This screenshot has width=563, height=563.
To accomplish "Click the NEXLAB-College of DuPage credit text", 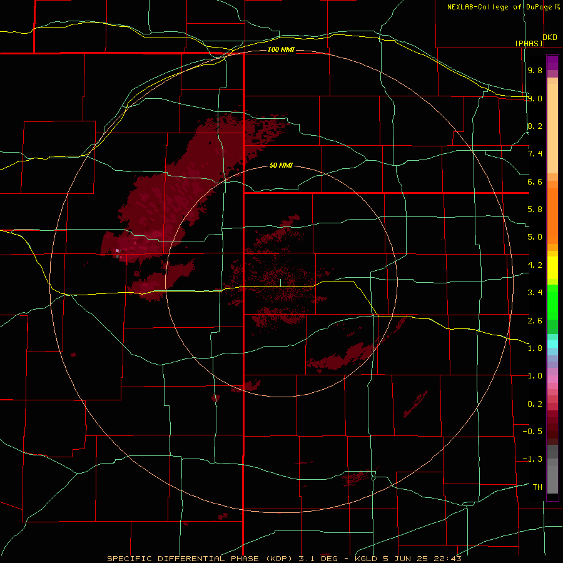I will [x=499, y=7].
